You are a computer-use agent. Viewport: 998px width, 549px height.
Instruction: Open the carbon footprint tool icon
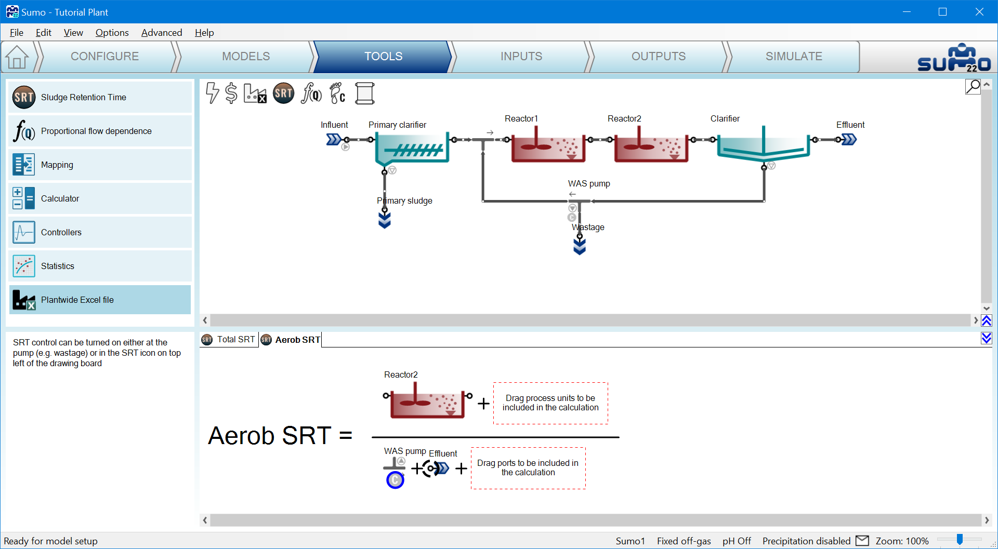338,93
